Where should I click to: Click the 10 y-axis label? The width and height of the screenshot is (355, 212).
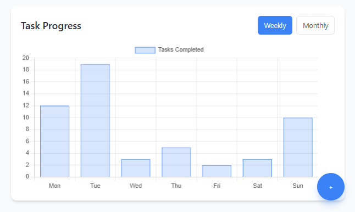[x=26, y=118]
